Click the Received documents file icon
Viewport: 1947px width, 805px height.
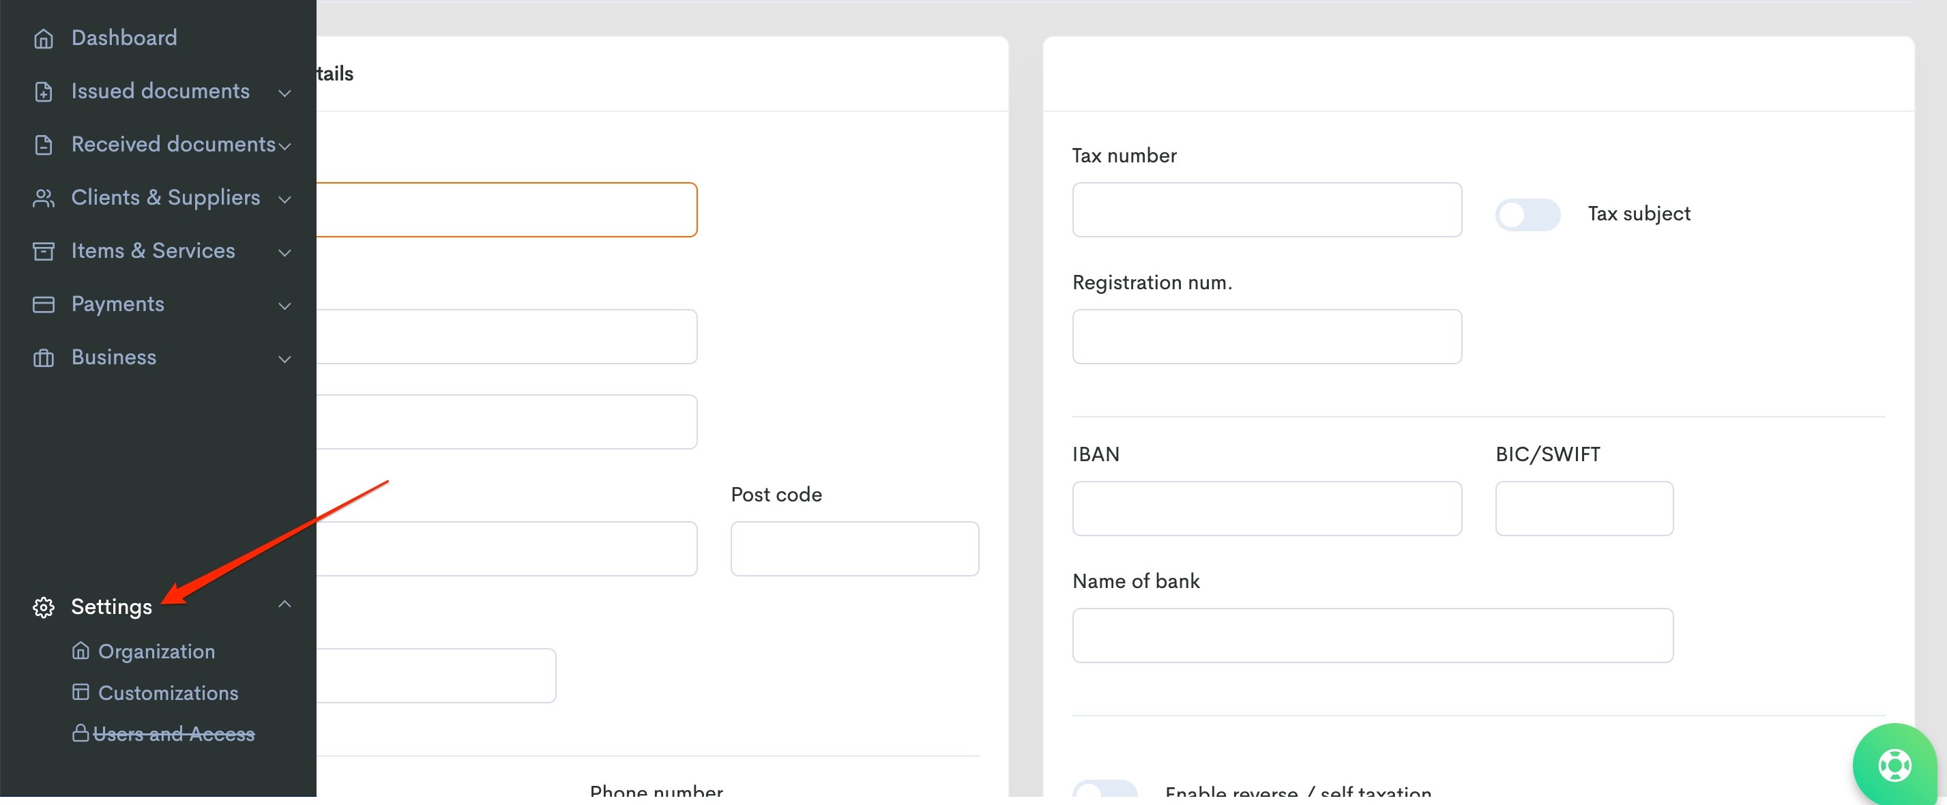tap(44, 145)
